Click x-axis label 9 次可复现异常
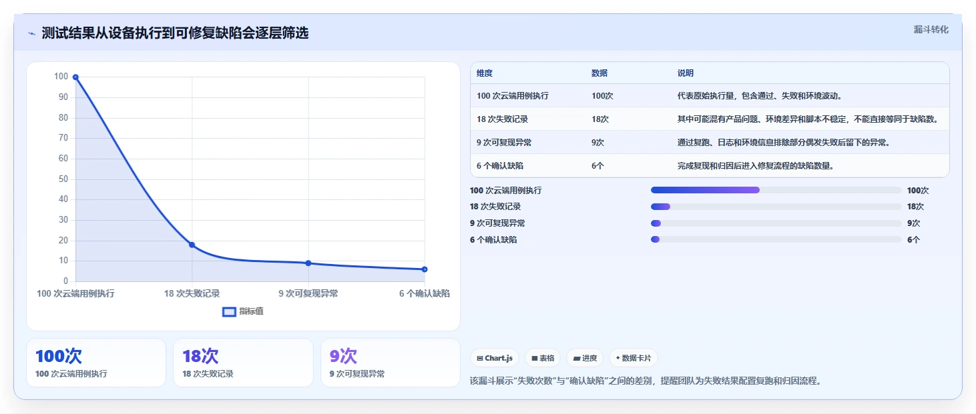The height and width of the screenshot is (414, 976). [x=308, y=293]
